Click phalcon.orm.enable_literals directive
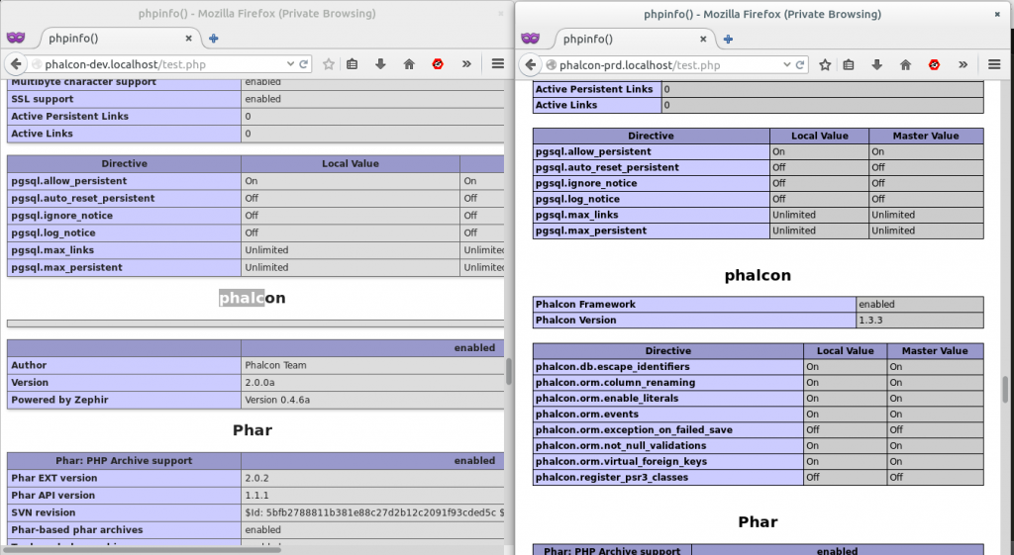 tap(607, 399)
